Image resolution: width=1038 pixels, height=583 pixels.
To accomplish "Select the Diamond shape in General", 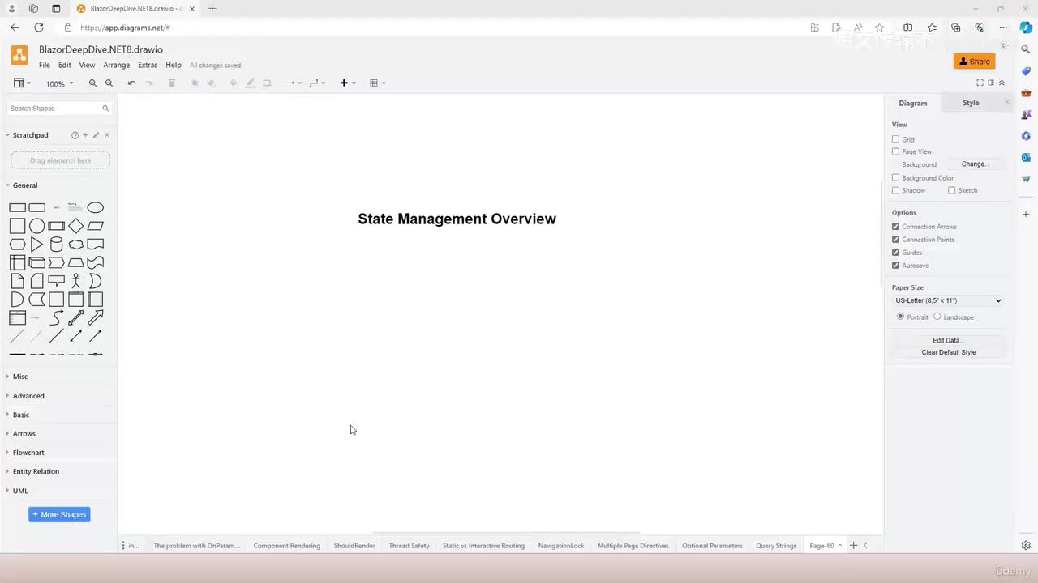I will tap(76, 226).
